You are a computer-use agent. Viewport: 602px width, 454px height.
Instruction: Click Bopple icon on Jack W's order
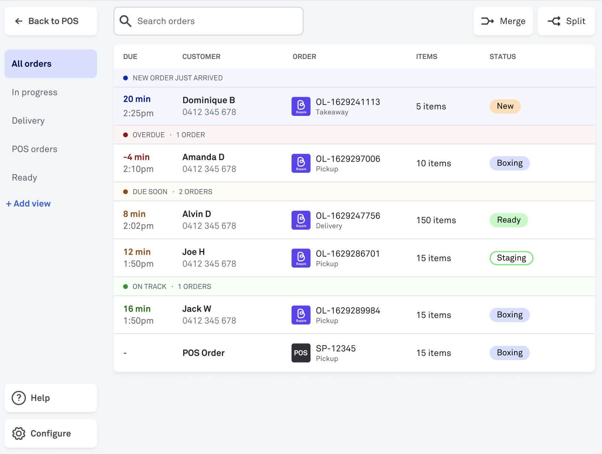tap(301, 315)
